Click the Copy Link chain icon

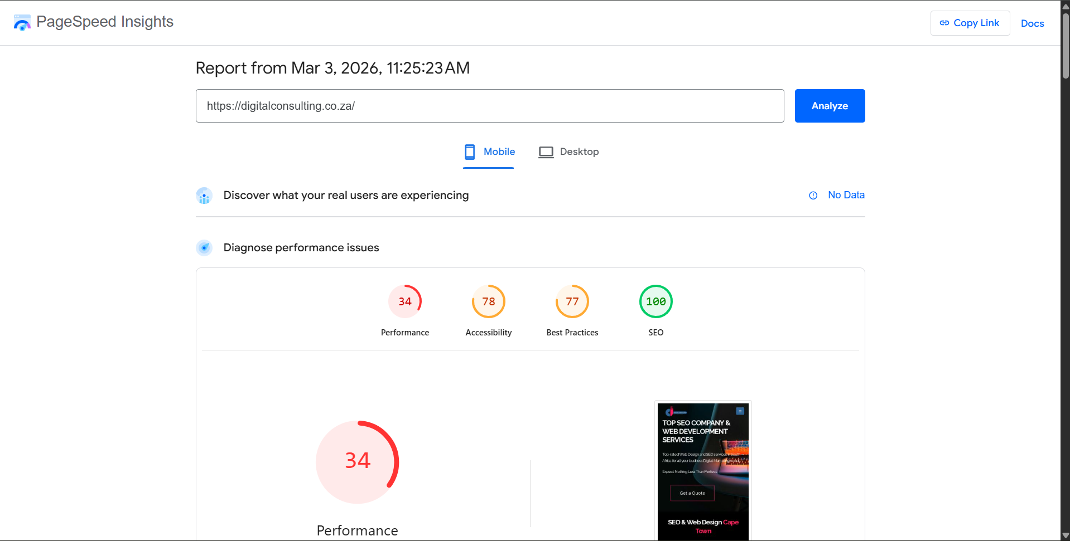tap(944, 23)
